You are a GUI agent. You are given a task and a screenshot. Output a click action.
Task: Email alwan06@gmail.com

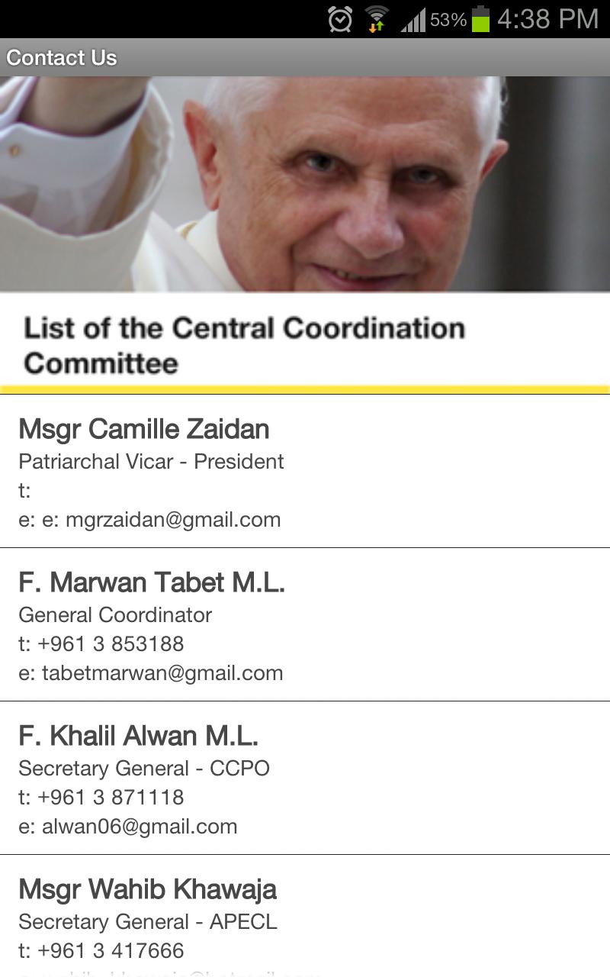tap(140, 827)
